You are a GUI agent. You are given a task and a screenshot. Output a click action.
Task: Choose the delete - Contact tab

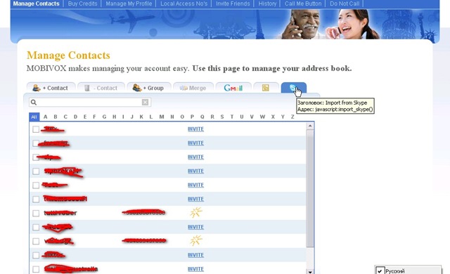point(101,88)
